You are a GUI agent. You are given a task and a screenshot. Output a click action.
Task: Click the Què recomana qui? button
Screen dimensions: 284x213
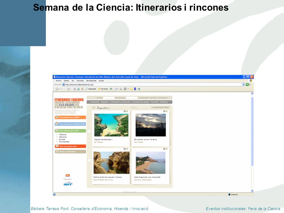click(x=70, y=146)
